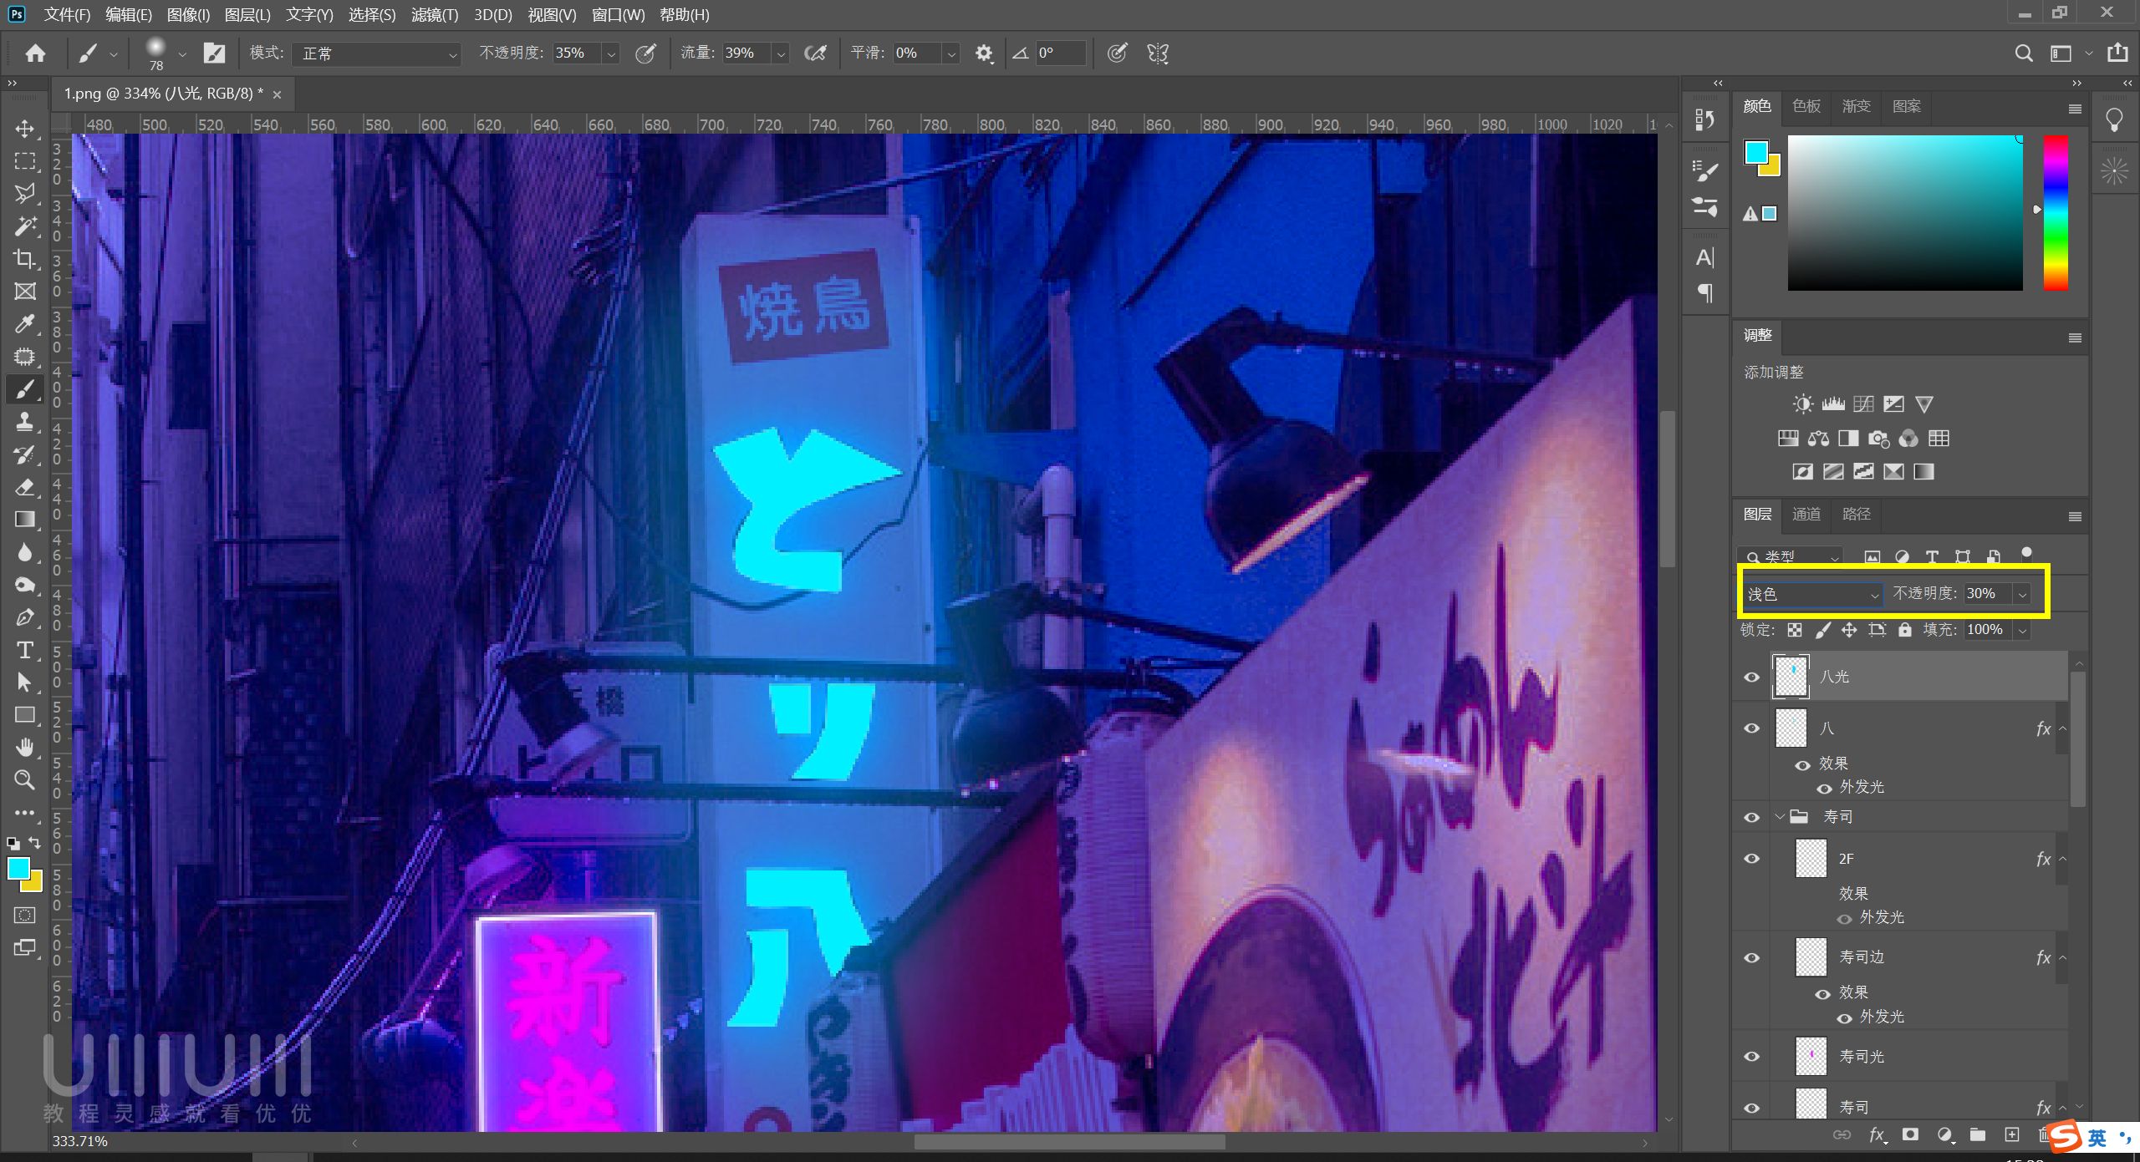This screenshot has width=2140, height=1162.
Task: Select the Crop tool
Action: click(x=25, y=259)
